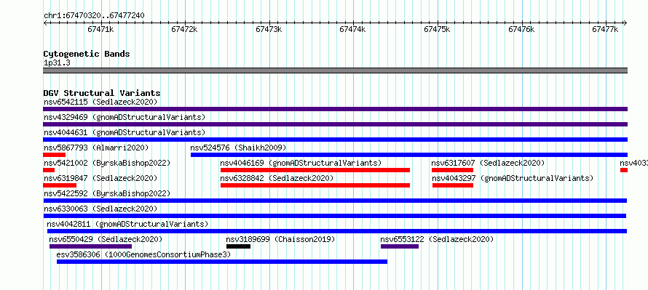Click the 67477k ruler label
The height and width of the screenshot is (290, 648).
(605, 29)
